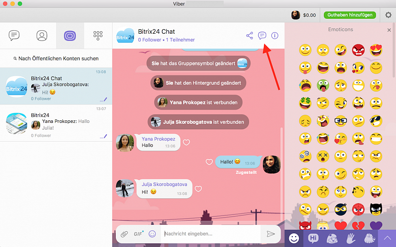The image size is (396, 247).
Task: Show Bitrix24 Chat info panel
Action: (x=275, y=36)
